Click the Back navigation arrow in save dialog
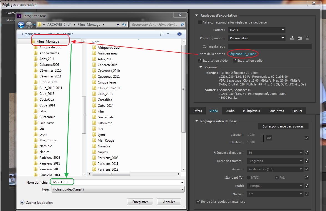Screen dimensions: 326x211 coord(21,25)
